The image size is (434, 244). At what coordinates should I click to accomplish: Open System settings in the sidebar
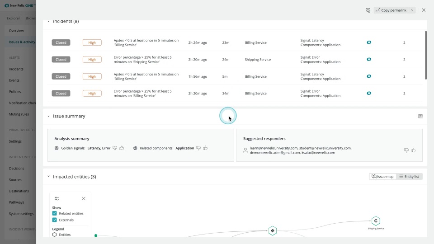click(x=21, y=214)
